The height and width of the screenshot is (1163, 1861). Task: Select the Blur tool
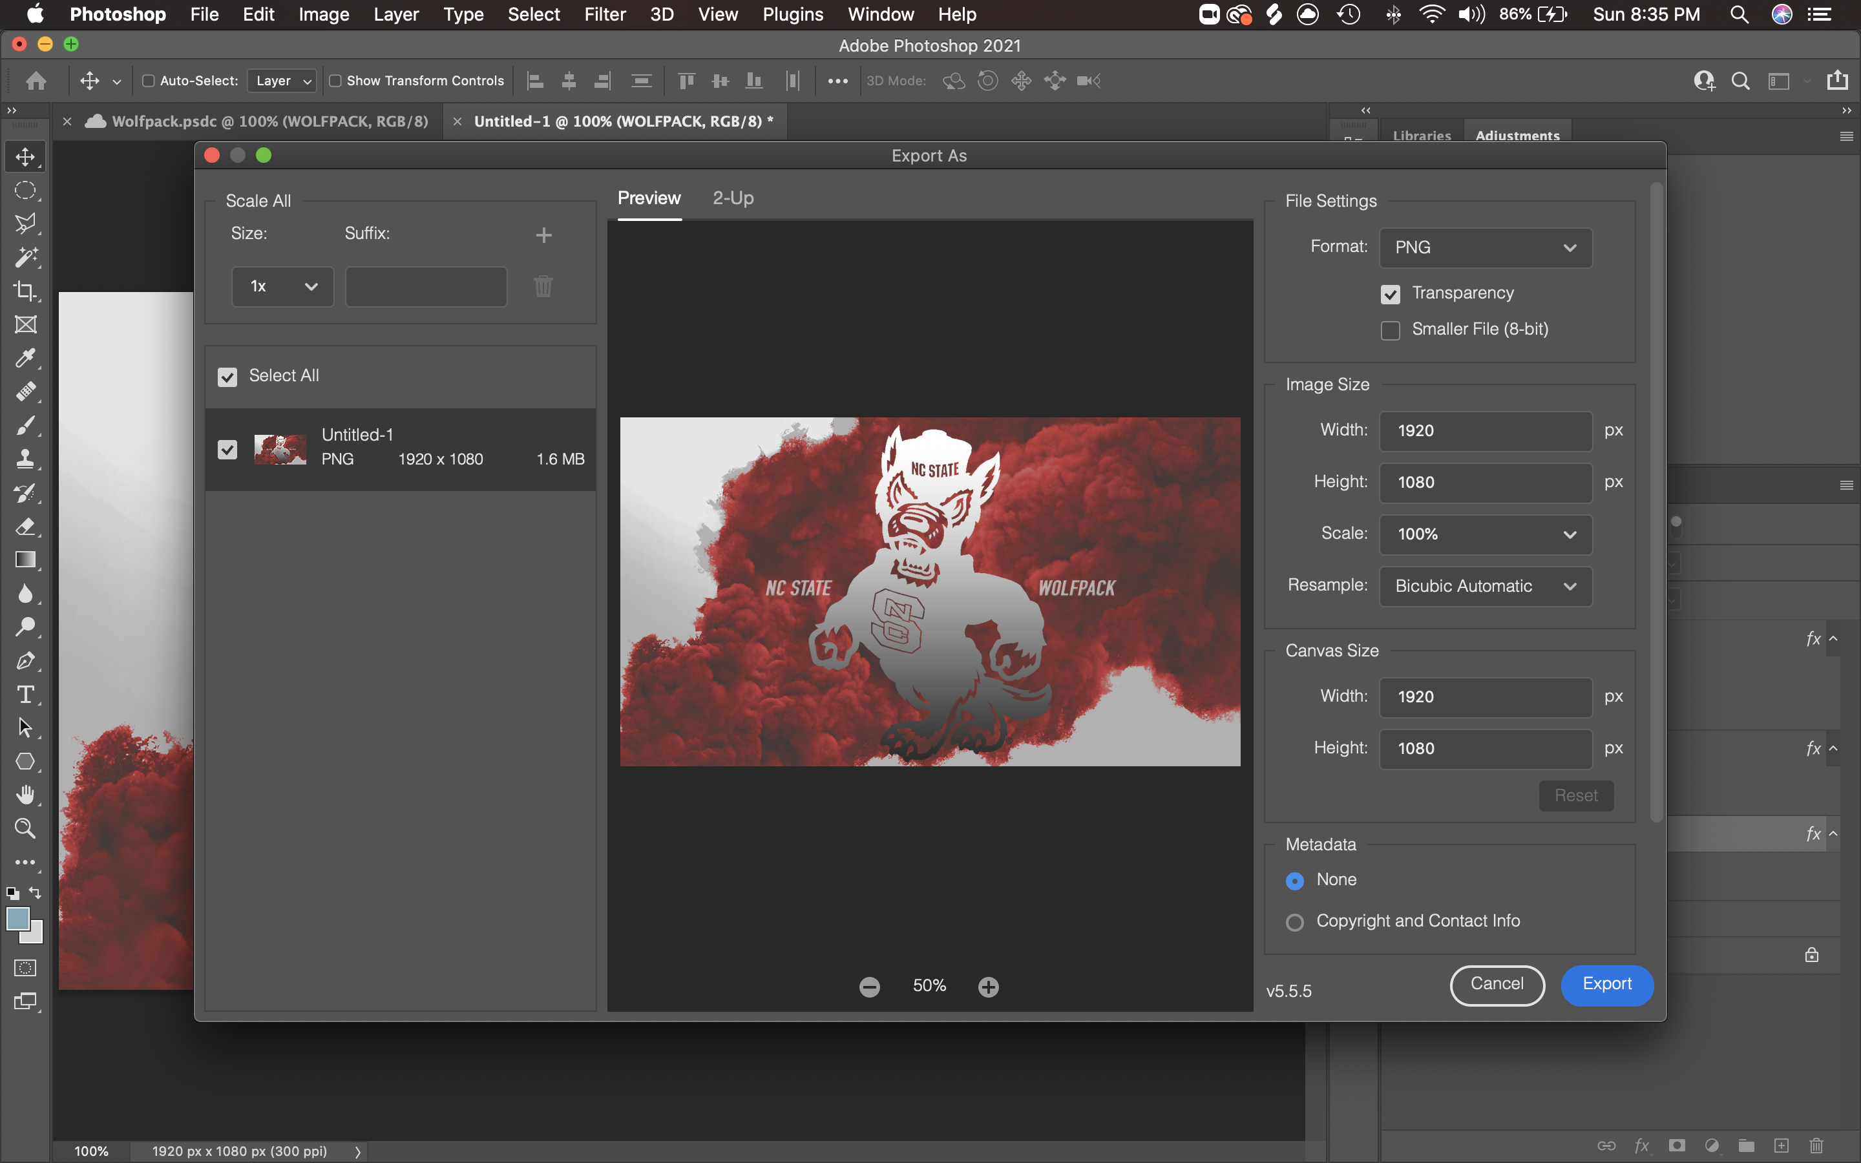(x=25, y=594)
